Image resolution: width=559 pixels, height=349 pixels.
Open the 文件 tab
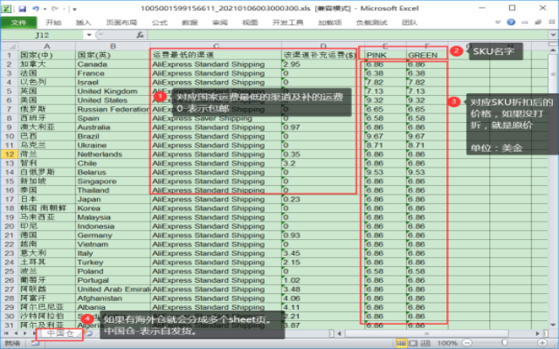coord(17,22)
